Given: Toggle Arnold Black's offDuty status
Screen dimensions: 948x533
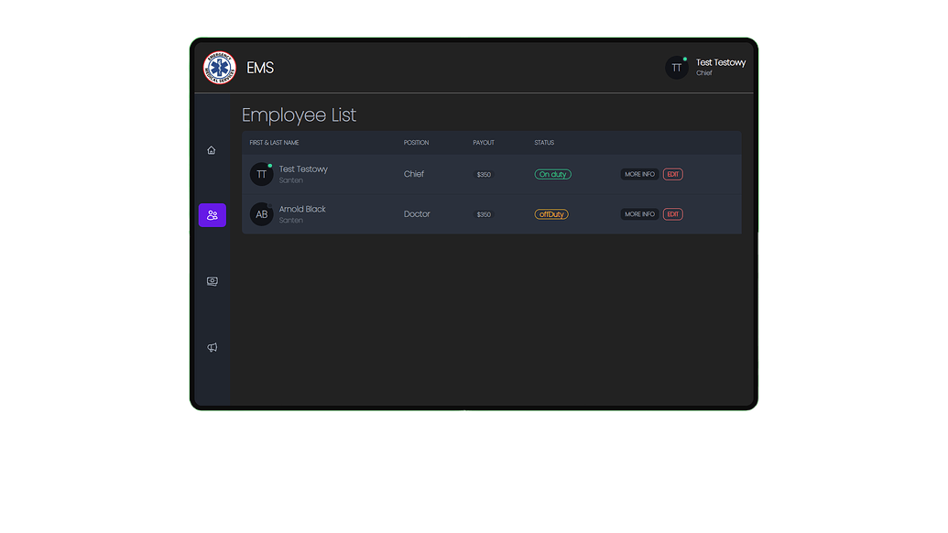Looking at the screenshot, I should [551, 213].
